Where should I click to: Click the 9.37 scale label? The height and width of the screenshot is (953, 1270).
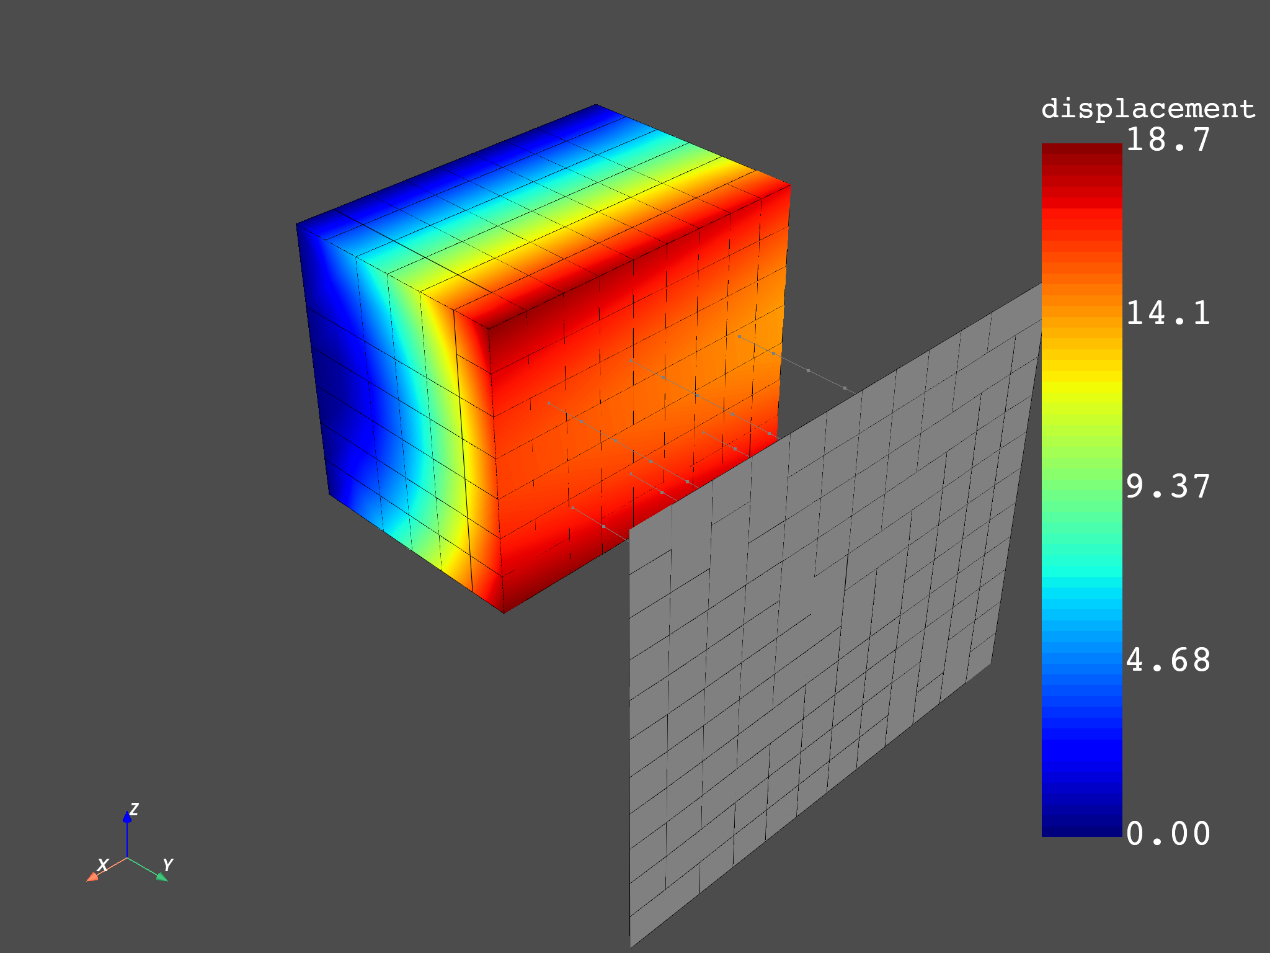[1168, 486]
